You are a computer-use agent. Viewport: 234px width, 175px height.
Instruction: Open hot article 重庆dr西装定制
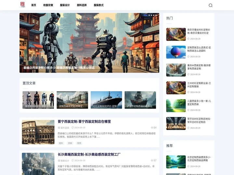(x=199, y=67)
